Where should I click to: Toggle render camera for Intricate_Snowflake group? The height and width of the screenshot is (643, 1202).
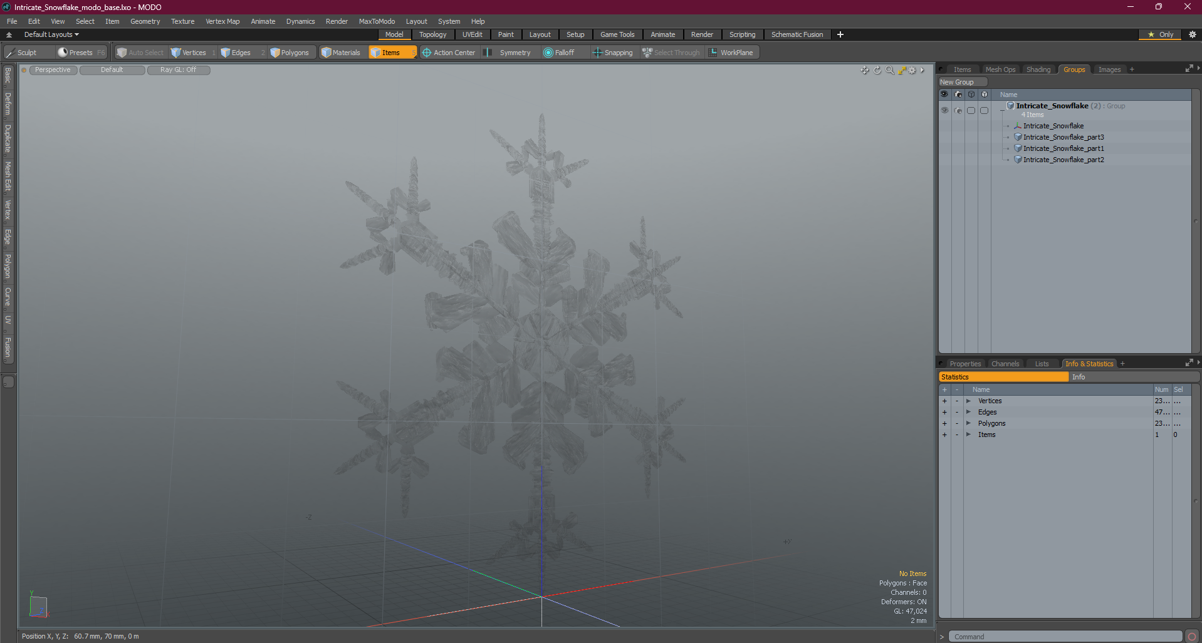[x=958, y=110]
